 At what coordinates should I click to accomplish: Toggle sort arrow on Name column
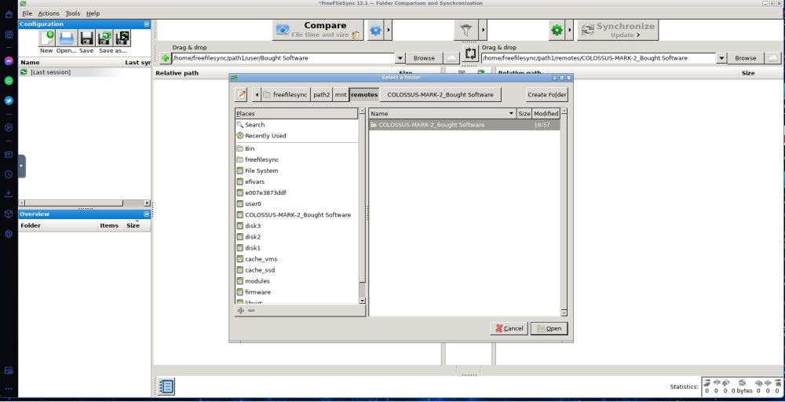coord(511,114)
